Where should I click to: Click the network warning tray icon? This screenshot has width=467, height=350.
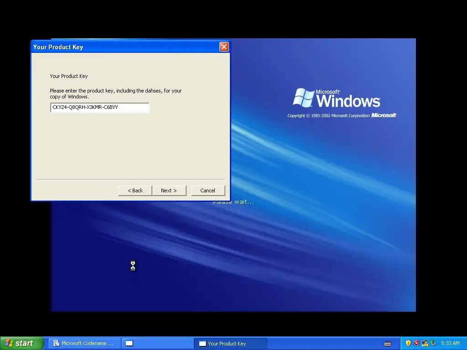tap(425, 343)
